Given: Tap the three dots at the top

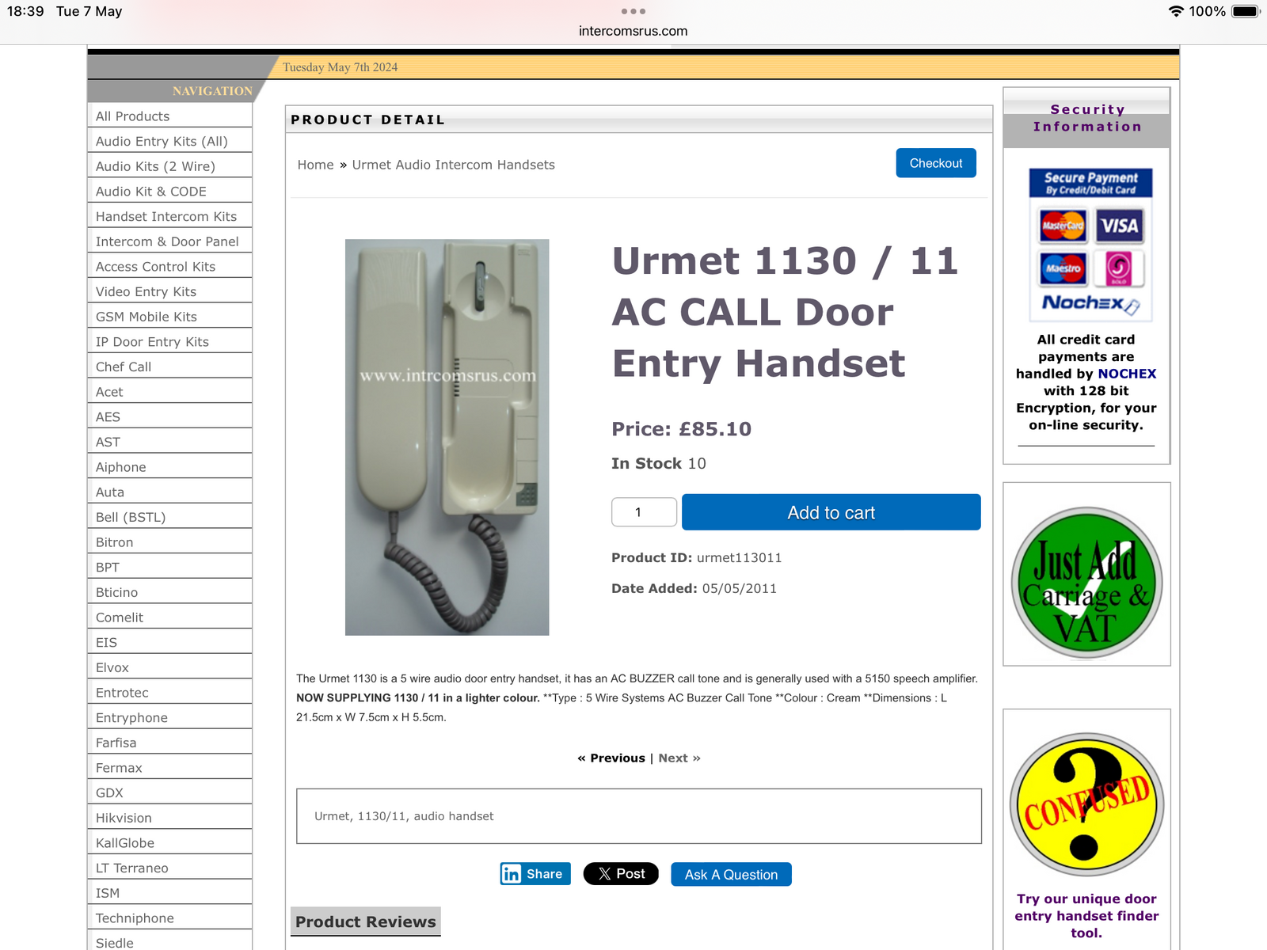Looking at the screenshot, I should [633, 12].
